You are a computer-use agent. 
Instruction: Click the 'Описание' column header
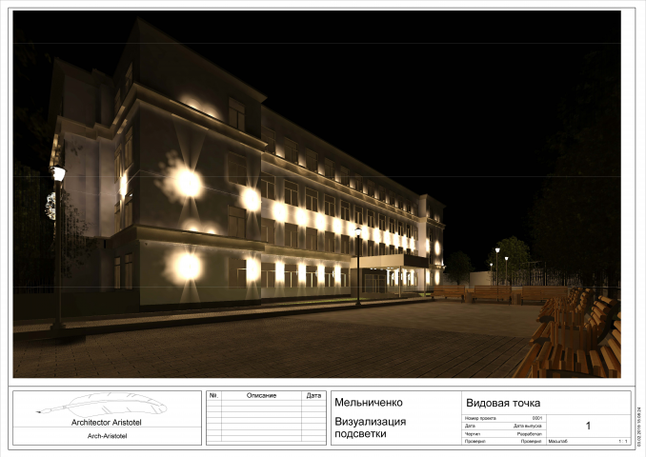(261, 395)
